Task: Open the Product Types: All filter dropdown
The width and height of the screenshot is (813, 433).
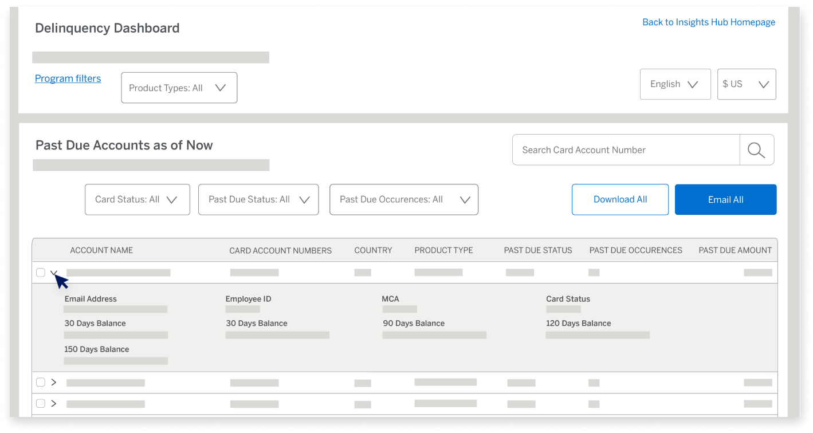Action: 179,87
